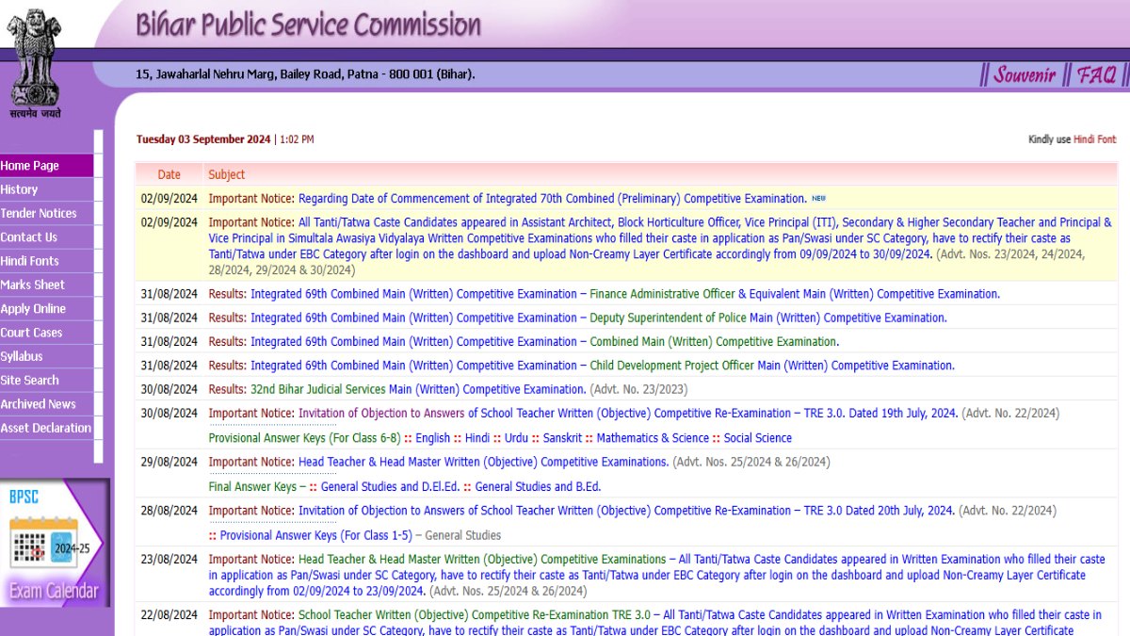1130x636 pixels.
Task: Open Syllabus from the sidebar
Action: coord(22,356)
